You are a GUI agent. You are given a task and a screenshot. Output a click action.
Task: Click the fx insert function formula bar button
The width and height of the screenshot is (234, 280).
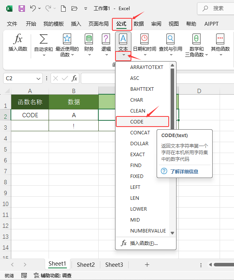[74, 78]
